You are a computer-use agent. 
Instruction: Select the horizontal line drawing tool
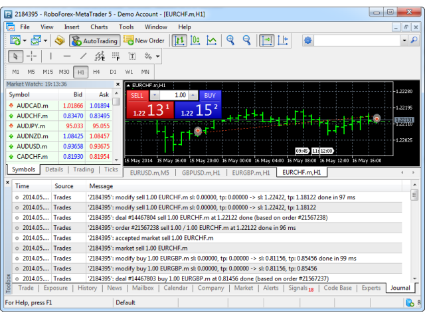pyautogui.click(x=67, y=56)
